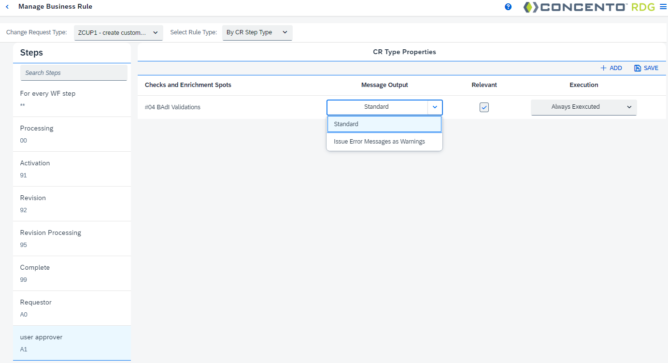
Task: Collapse the Message Output dropdown chevron
Action: pyautogui.click(x=434, y=107)
